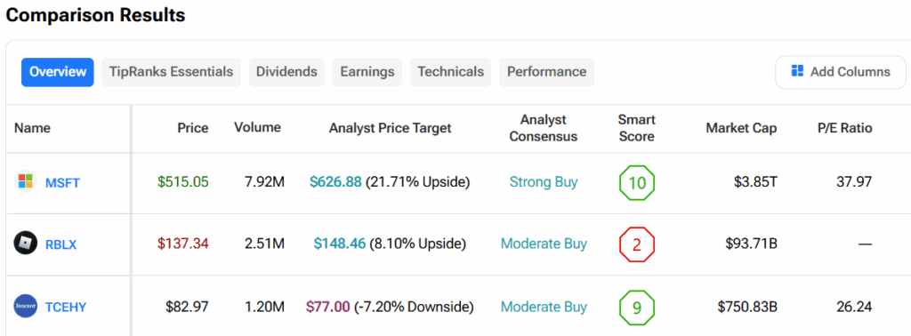Click the grid icon in Add Columns
Image resolution: width=911 pixels, height=336 pixels.
797,71
